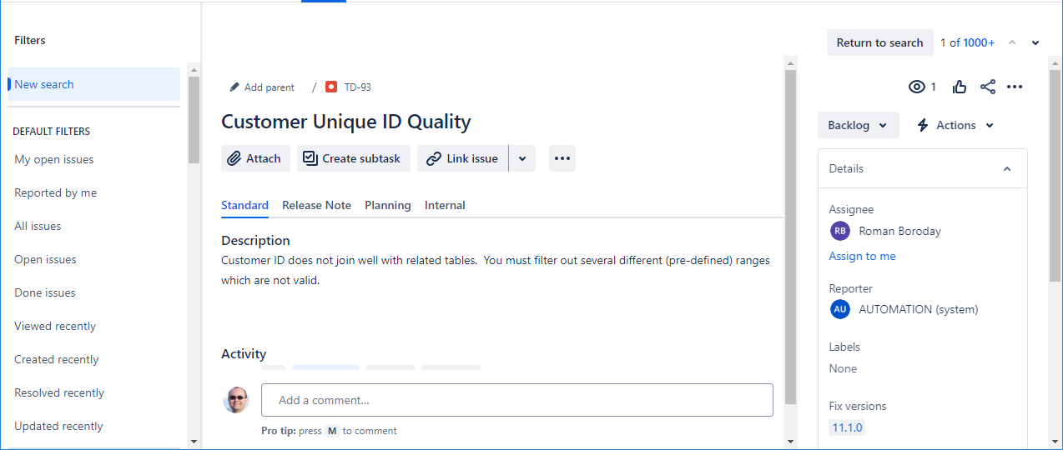Open the ellipsis menu beside Link issue
This screenshot has height=450, width=1063.
[x=562, y=158]
